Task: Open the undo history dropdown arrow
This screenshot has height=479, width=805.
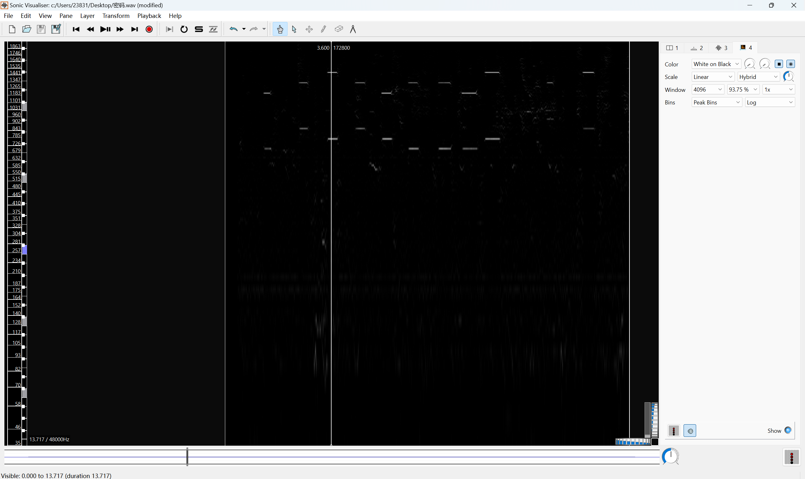Action: 244,29
